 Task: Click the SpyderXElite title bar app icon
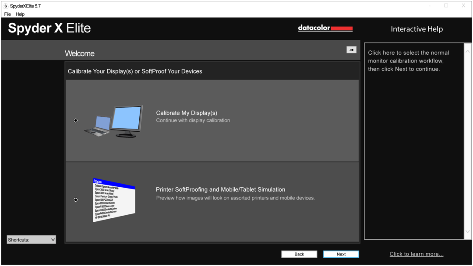pos(6,6)
